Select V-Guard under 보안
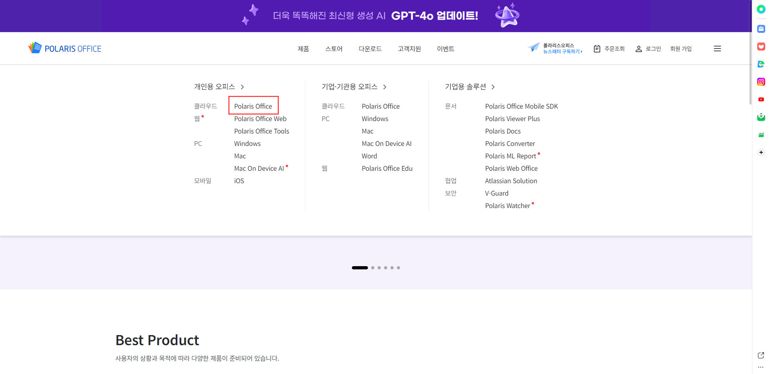This screenshot has height=374, width=770. click(x=497, y=193)
